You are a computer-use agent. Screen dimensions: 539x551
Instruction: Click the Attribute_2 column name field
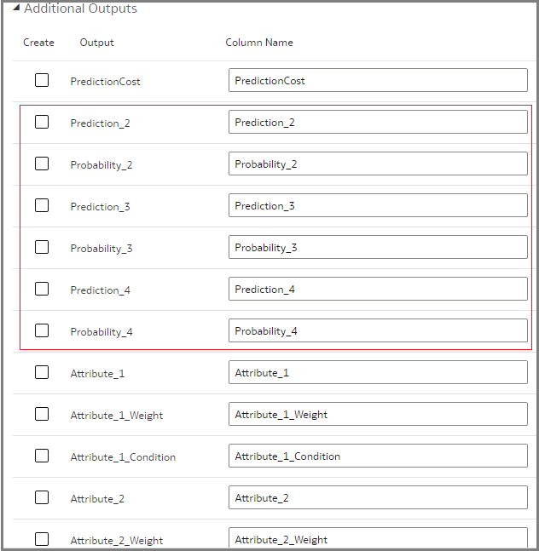point(378,497)
